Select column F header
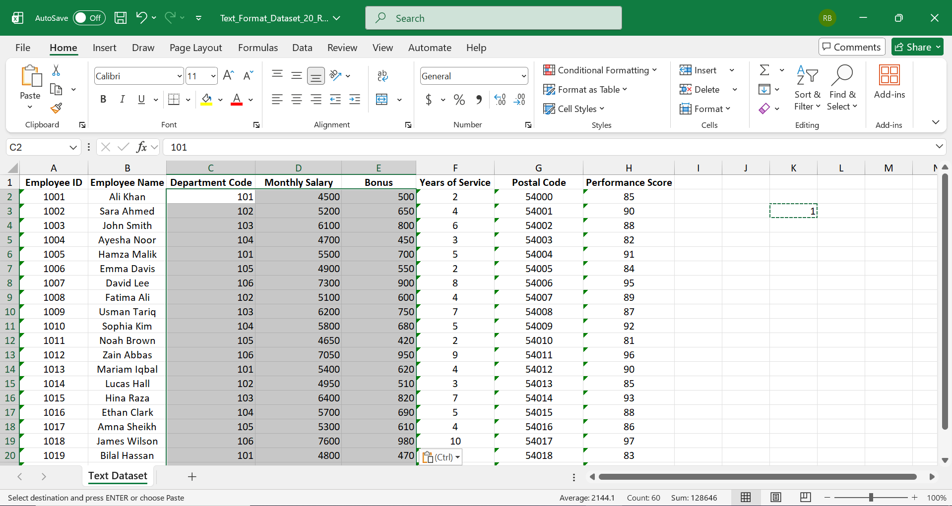The image size is (952, 506). tap(455, 168)
